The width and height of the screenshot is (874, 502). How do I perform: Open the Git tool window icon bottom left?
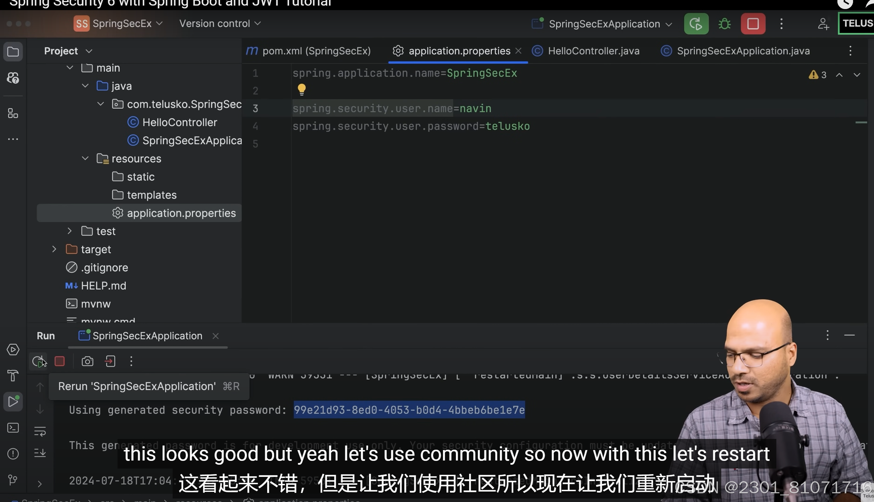(13, 480)
